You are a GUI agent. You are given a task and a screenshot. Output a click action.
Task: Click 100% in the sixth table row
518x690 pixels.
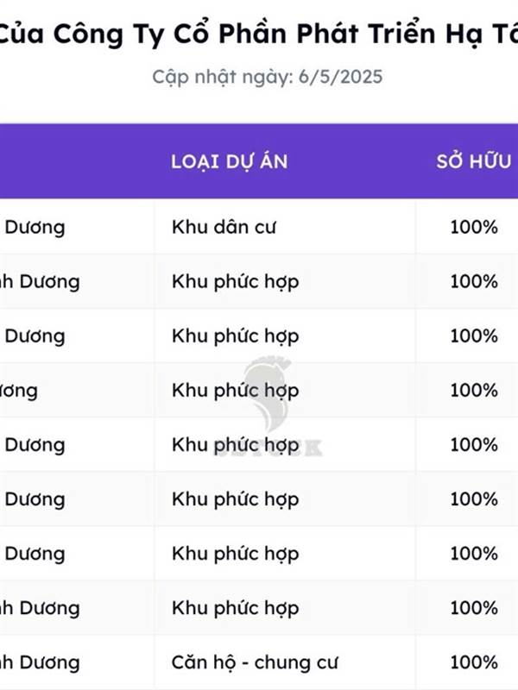(474, 499)
